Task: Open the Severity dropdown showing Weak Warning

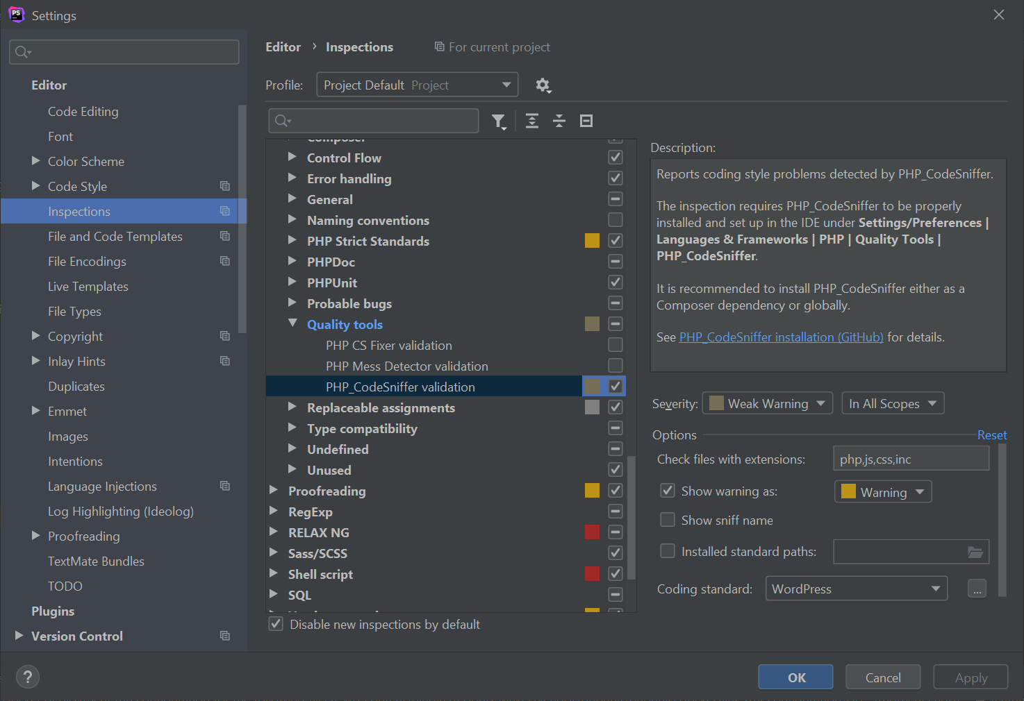Action: click(x=767, y=403)
